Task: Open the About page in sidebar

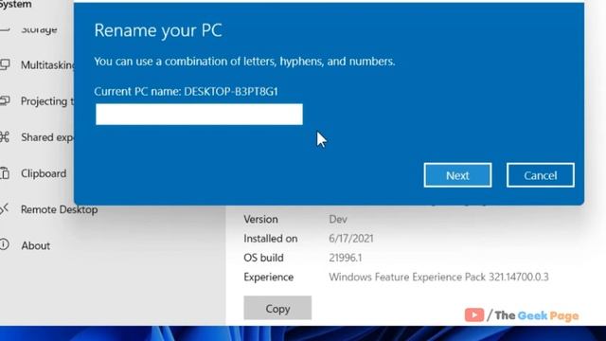Action: (x=36, y=245)
